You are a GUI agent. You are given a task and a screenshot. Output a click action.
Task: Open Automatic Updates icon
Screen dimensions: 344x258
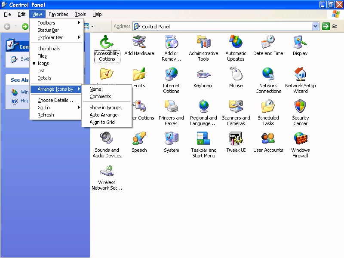[x=236, y=48]
